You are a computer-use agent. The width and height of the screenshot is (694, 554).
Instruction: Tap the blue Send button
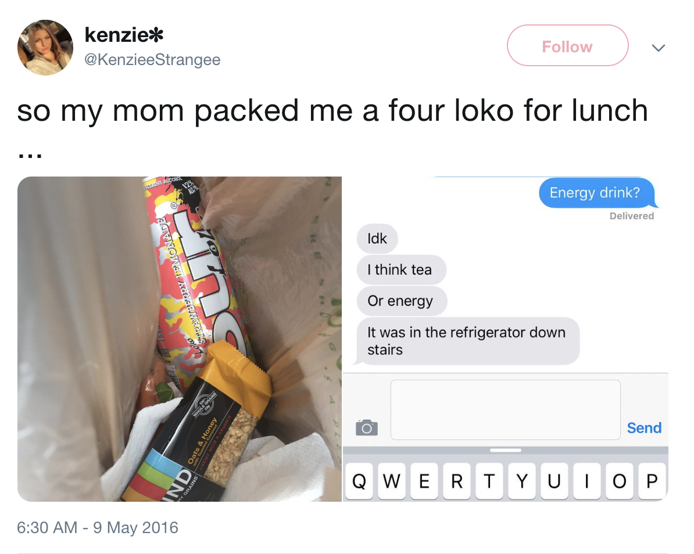[644, 427]
